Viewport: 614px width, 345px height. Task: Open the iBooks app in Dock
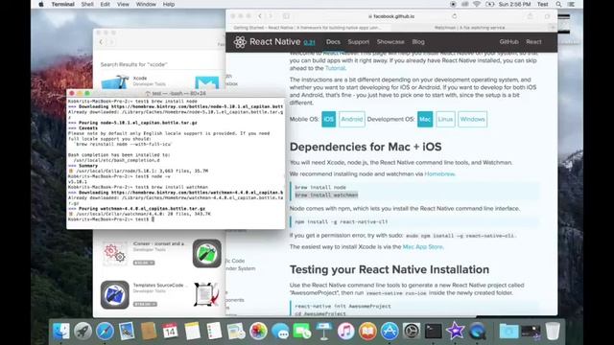pos(367,332)
